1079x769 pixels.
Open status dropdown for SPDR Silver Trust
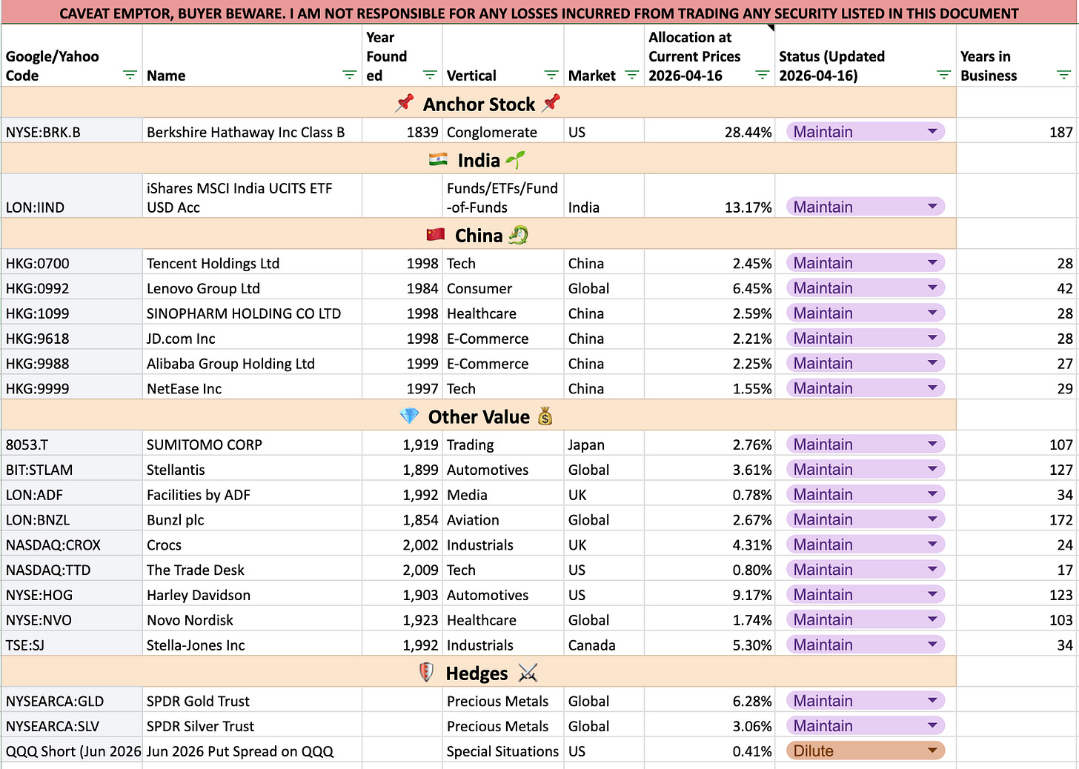click(x=866, y=726)
